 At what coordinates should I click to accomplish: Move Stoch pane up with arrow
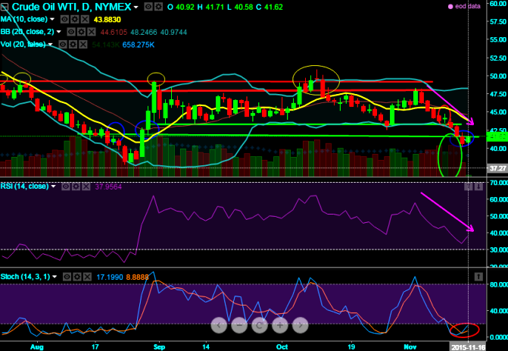click(478, 277)
